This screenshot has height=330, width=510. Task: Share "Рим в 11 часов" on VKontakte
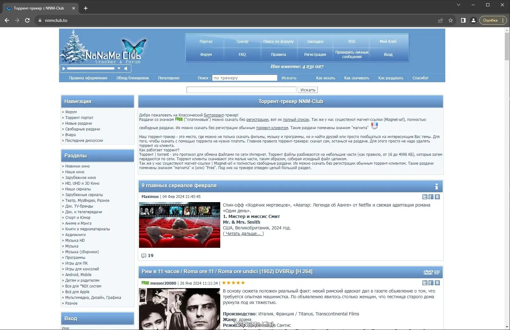(437, 282)
